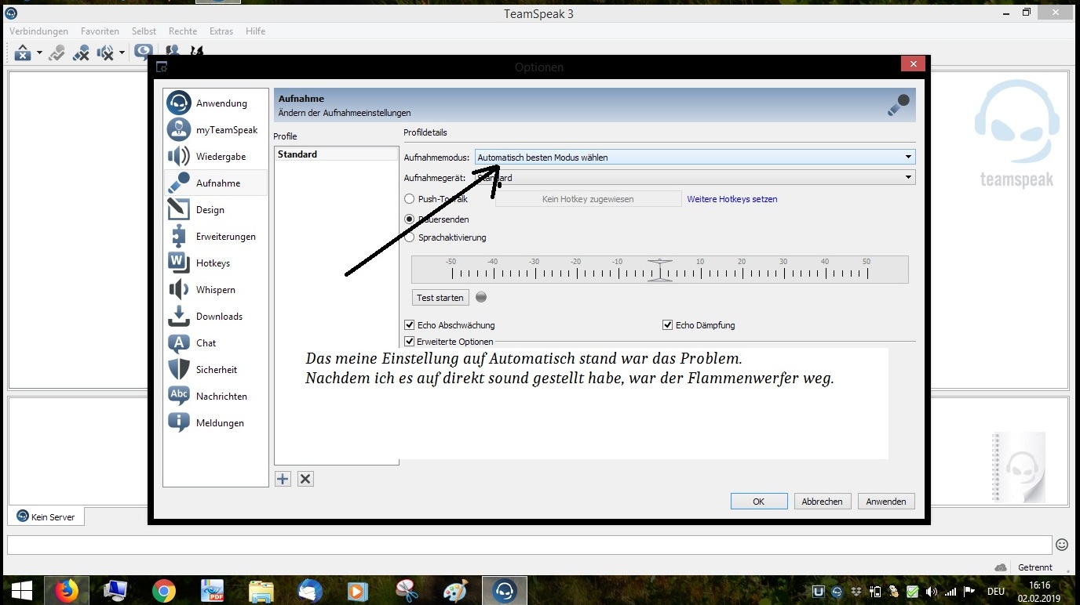This screenshot has width=1080, height=605.
Task: Click the Anwenden button
Action: 886,502
